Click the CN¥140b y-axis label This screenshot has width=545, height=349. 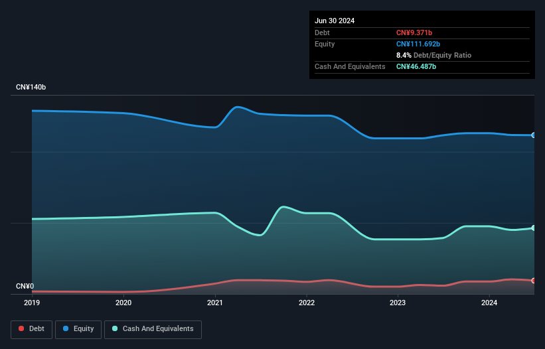[x=31, y=87]
